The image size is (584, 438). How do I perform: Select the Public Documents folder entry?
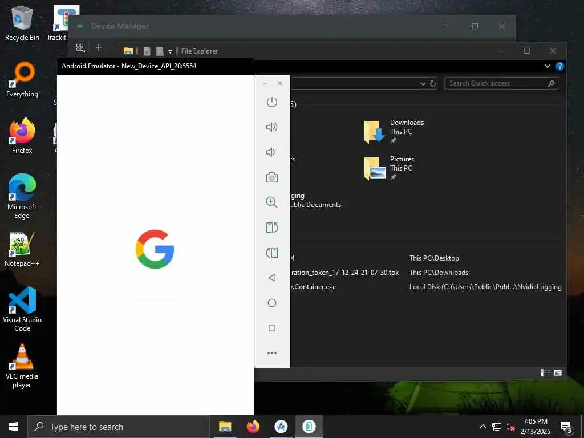pos(316,200)
